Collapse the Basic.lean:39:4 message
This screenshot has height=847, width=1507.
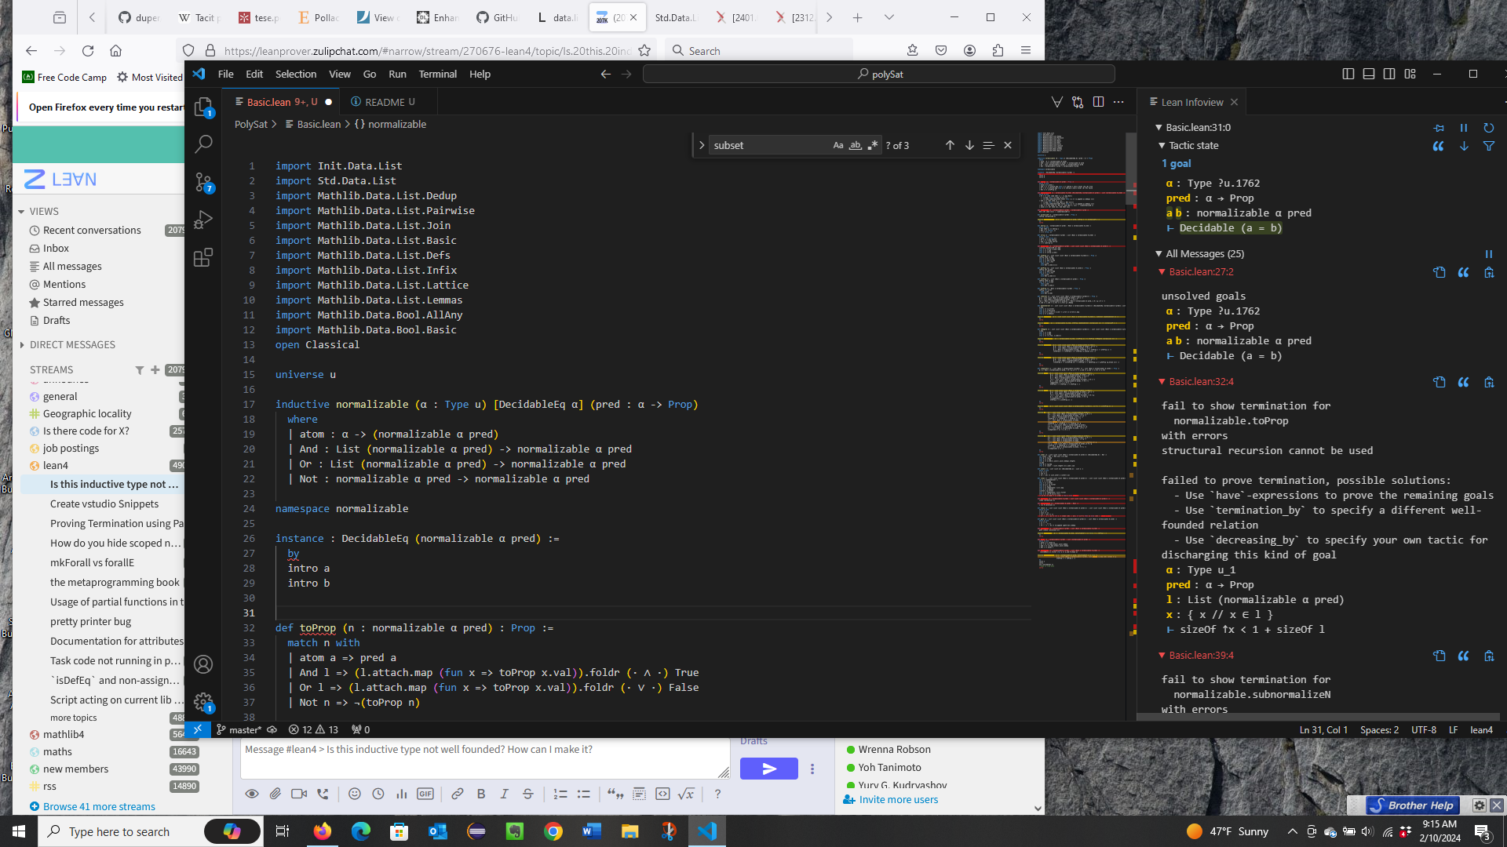tap(1162, 656)
